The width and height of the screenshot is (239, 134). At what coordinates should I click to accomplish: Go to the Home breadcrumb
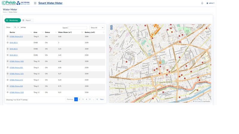5,12
